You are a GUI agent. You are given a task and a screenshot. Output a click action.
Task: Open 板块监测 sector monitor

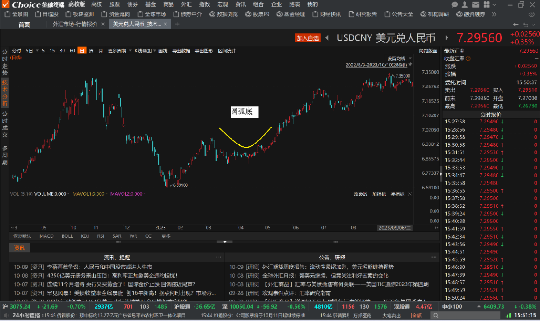click(x=79, y=14)
